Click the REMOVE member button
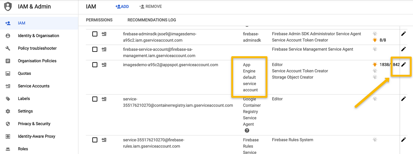 point(150,6)
